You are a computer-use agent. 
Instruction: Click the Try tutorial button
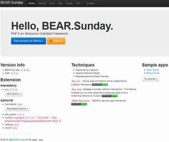tap(151, 79)
